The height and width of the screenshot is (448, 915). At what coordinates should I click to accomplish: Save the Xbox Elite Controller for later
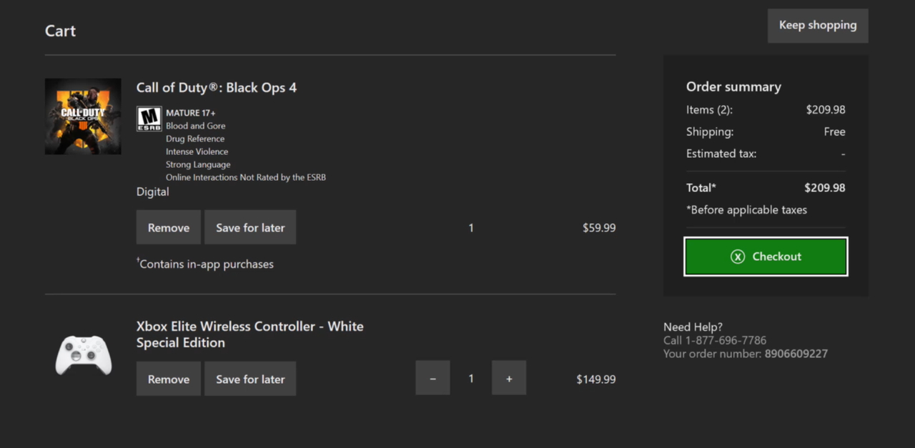pyautogui.click(x=249, y=378)
